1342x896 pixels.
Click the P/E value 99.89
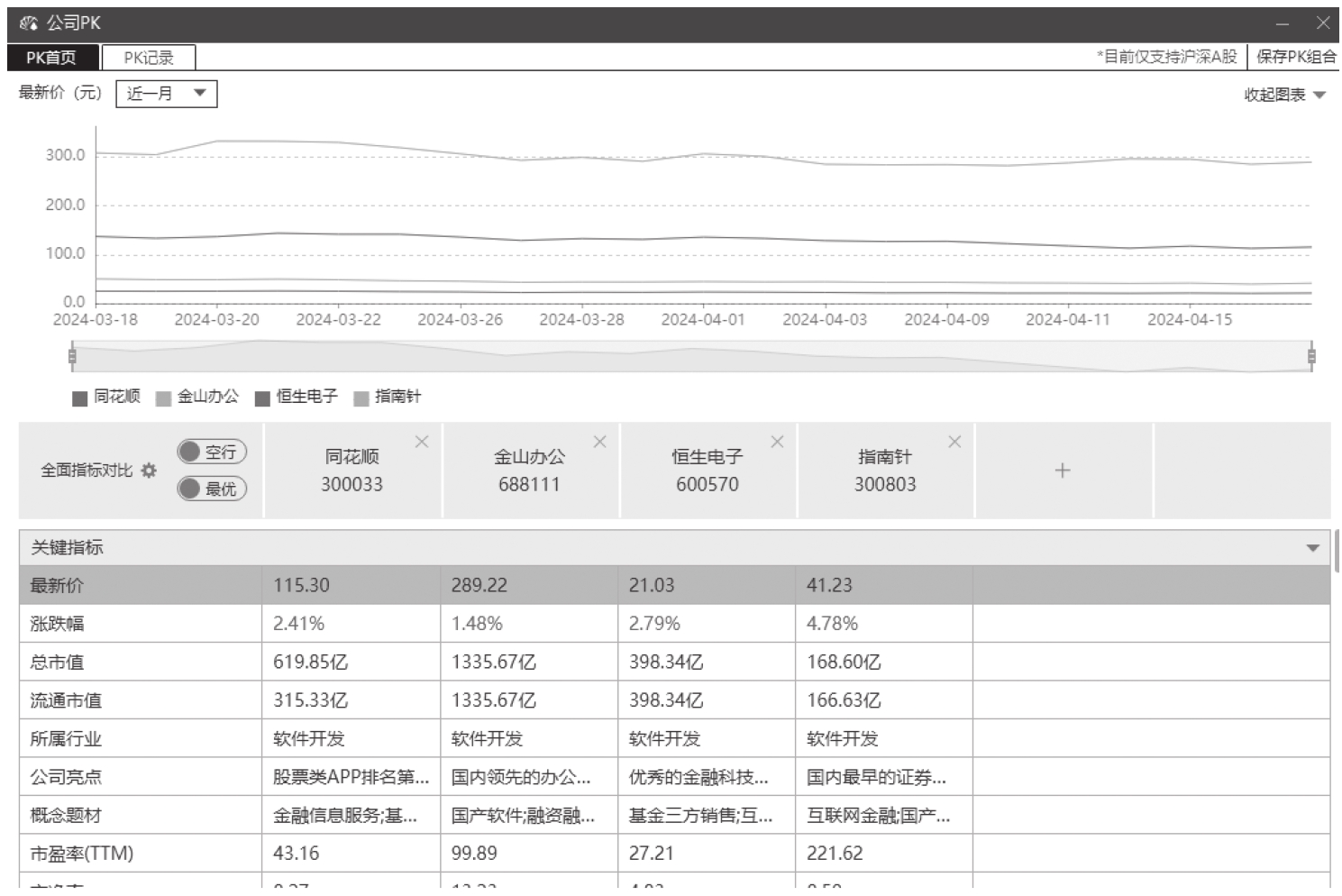pos(474,854)
